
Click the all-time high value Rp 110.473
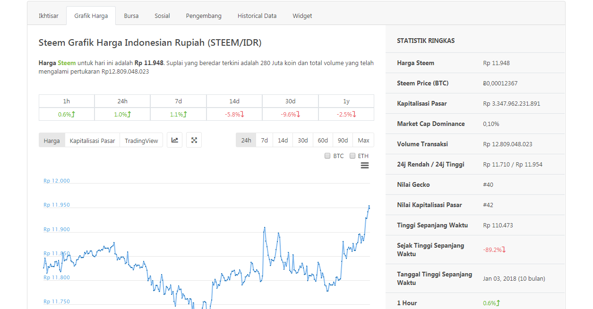click(498, 225)
